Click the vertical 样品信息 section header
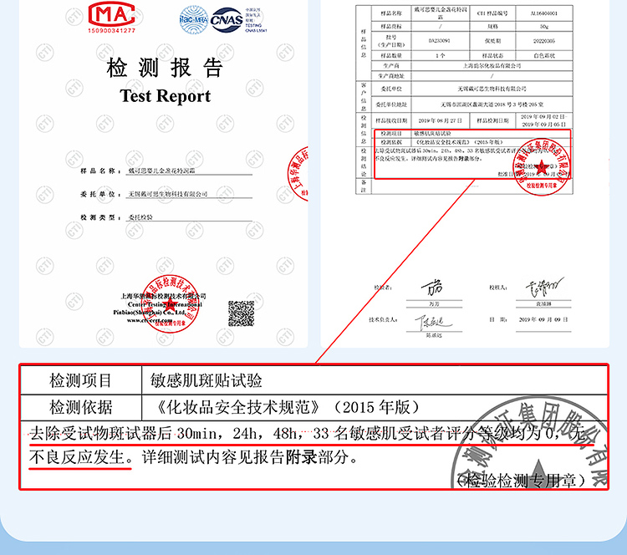Viewport: 627px width, 555px height. [364, 43]
